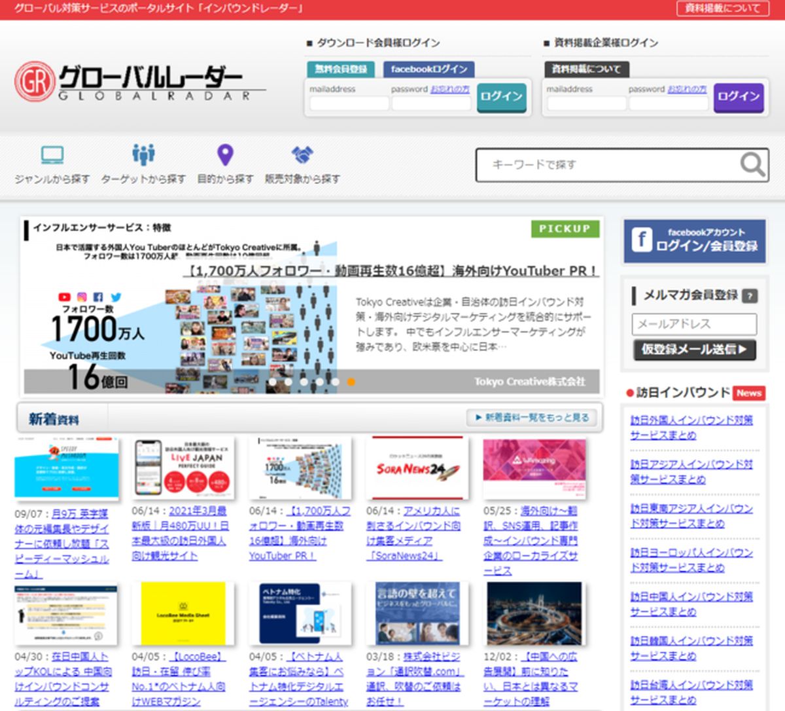Open the 無料会員登録 tab
This screenshot has width=785, height=711.
point(340,69)
